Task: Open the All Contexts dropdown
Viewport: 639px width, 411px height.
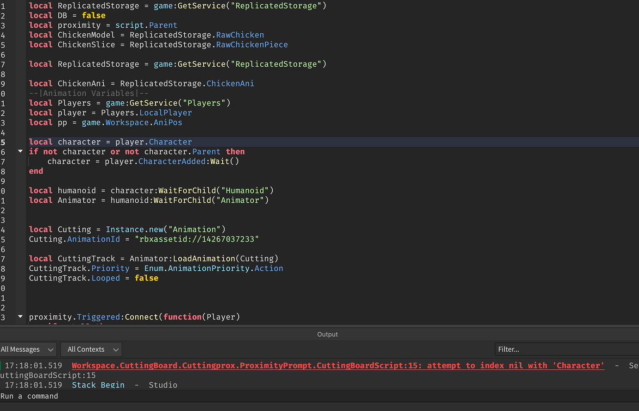Action: [x=91, y=349]
